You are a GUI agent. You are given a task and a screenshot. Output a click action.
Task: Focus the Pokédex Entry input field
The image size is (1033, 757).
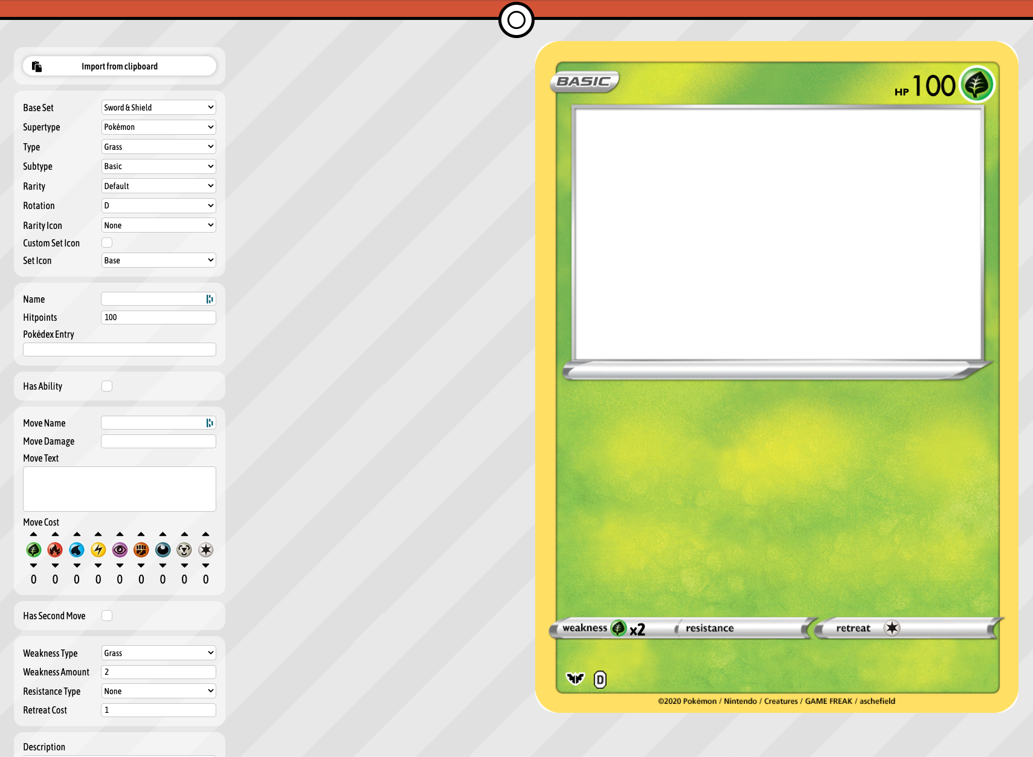(120, 349)
